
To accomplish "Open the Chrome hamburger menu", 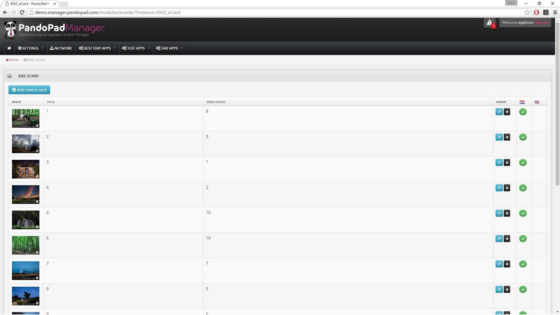I will (x=555, y=12).
